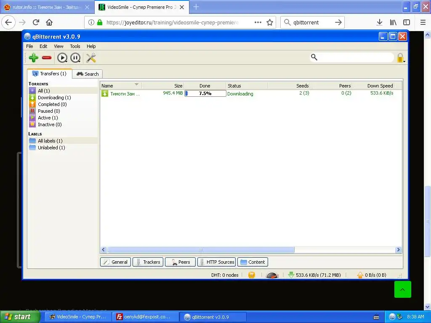Bookmark the page with the star icon
This screenshot has width=431, height=323.
click(x=270, y=22)
